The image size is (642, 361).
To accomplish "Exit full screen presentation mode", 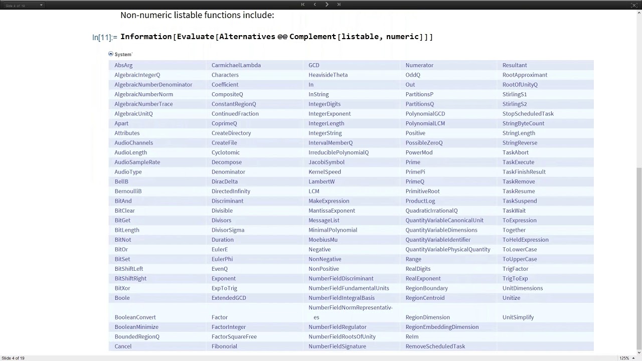I will [x=634, y=5].
